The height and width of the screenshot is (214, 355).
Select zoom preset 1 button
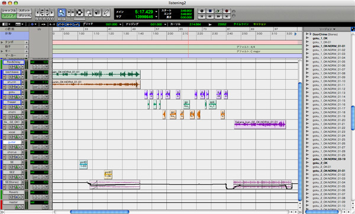37,19
